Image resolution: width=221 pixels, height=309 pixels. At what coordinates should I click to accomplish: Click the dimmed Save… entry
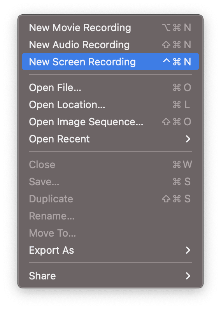coord(110,182)
